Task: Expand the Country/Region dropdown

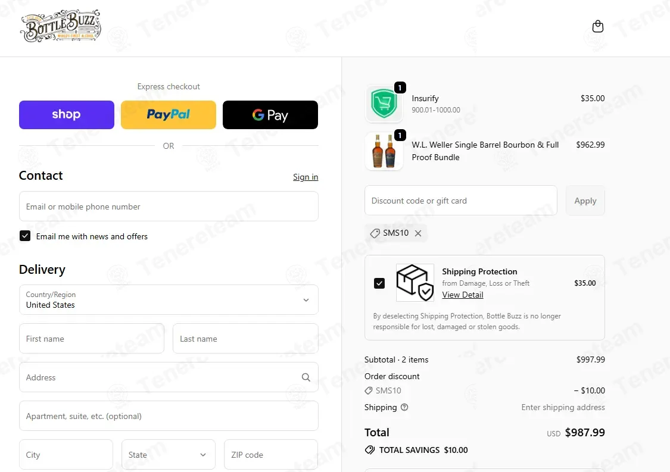Action: pos(169,300)
